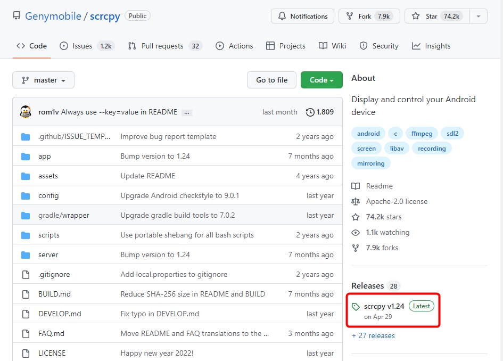Click file icon of FAQ.md row
Viewport: 503px width, 361px height.
point(26,334)
